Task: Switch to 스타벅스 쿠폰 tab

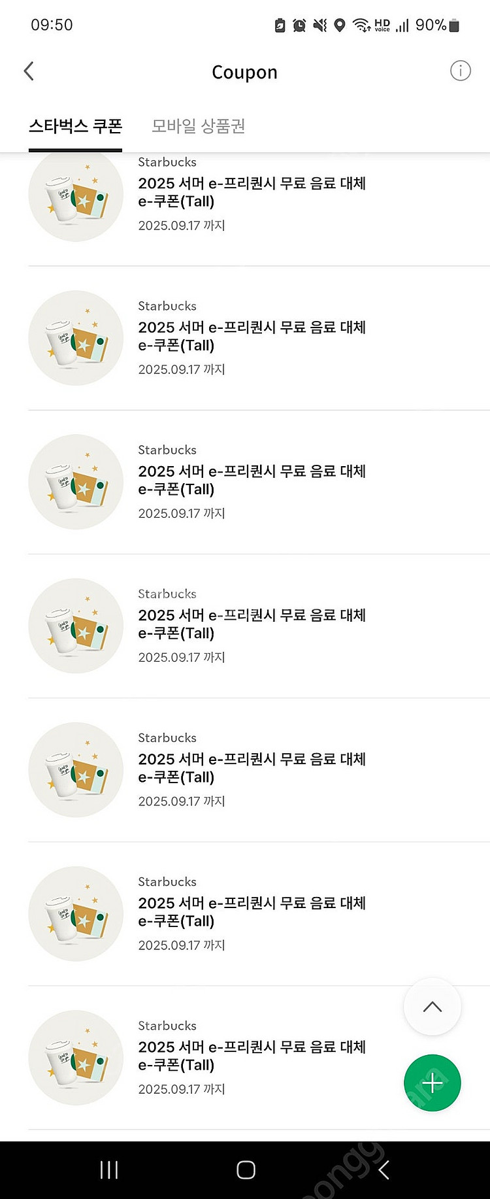Action: click(75, 126)
